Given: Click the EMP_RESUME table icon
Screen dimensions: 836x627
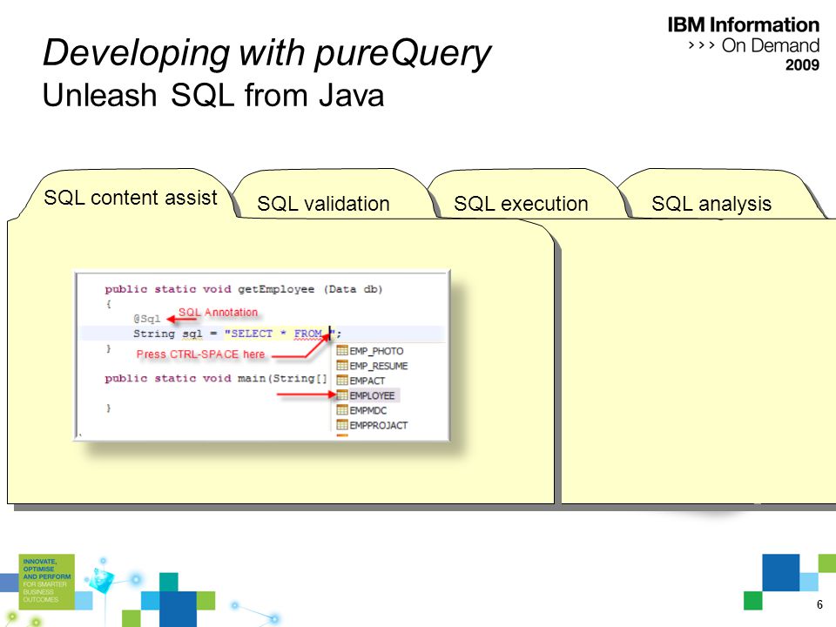Looking at the screenshot, I should (x=342, y=365).
